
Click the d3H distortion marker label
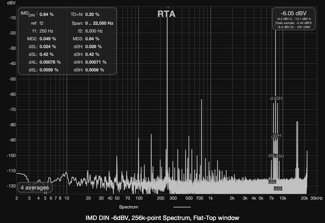coord(278,98)
